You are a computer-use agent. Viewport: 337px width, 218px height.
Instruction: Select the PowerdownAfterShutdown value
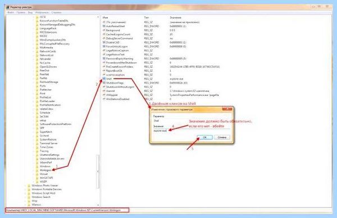click(121, 63)
